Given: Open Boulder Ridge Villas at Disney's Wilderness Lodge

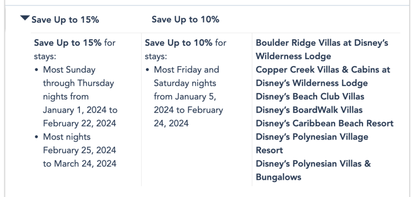Looking at the screenshot, I should [x=322, y=50].
